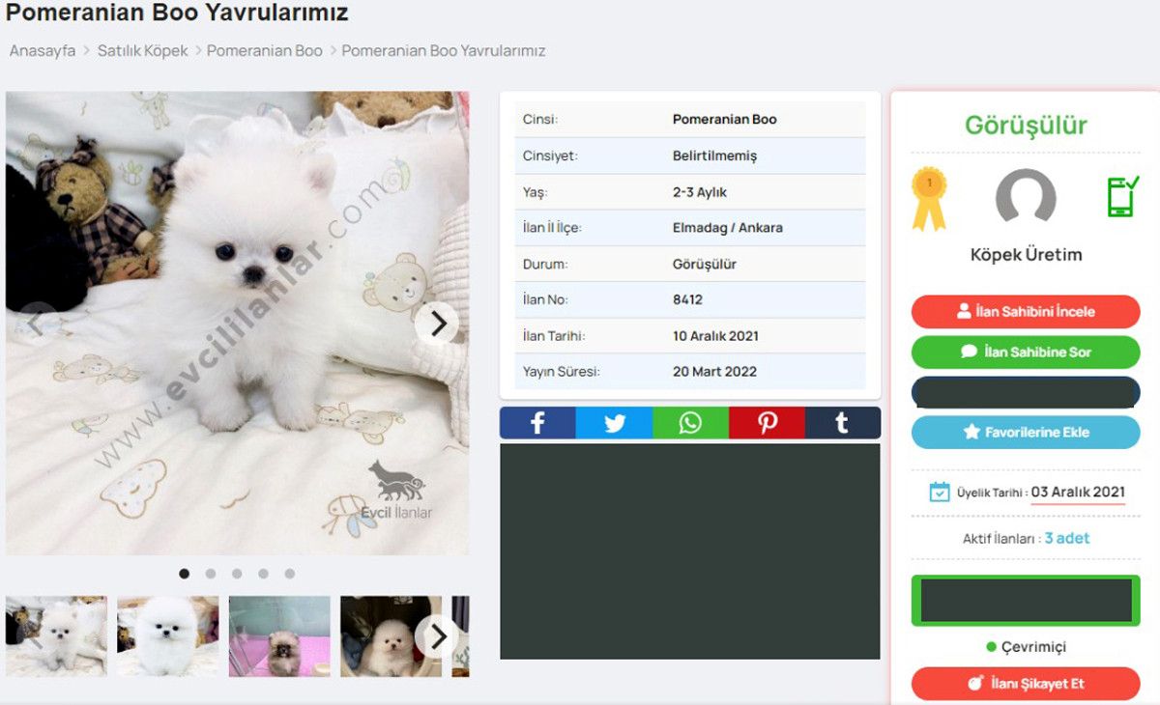Click the green verified phone icon
Screen dimensions: 1160x705
click(1123, 196)
